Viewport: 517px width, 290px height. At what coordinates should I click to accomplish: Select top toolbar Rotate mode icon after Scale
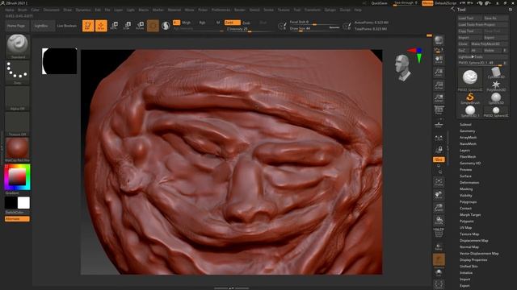(140, 25)
